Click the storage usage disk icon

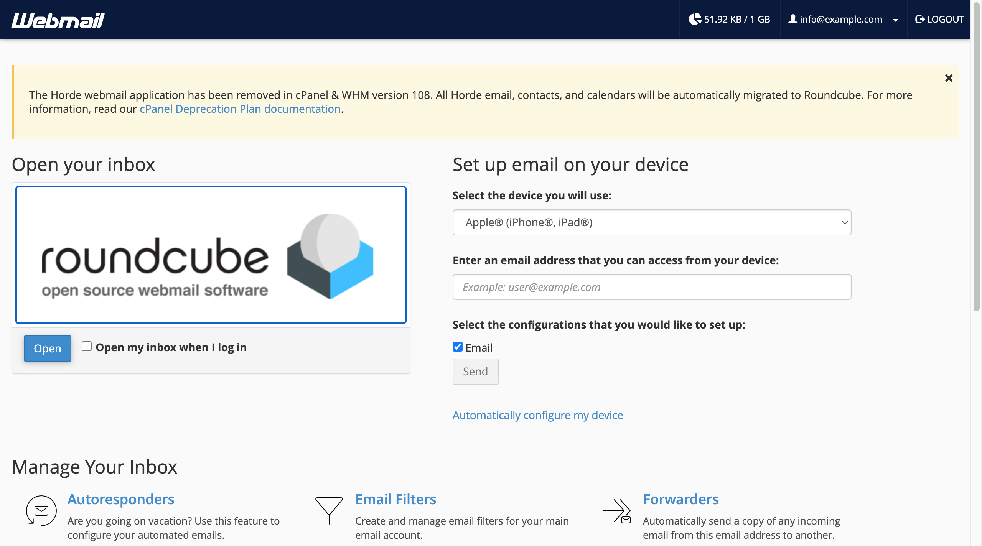(x=695, y=19)
